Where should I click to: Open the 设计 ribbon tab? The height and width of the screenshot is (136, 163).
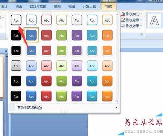(4, 7)
